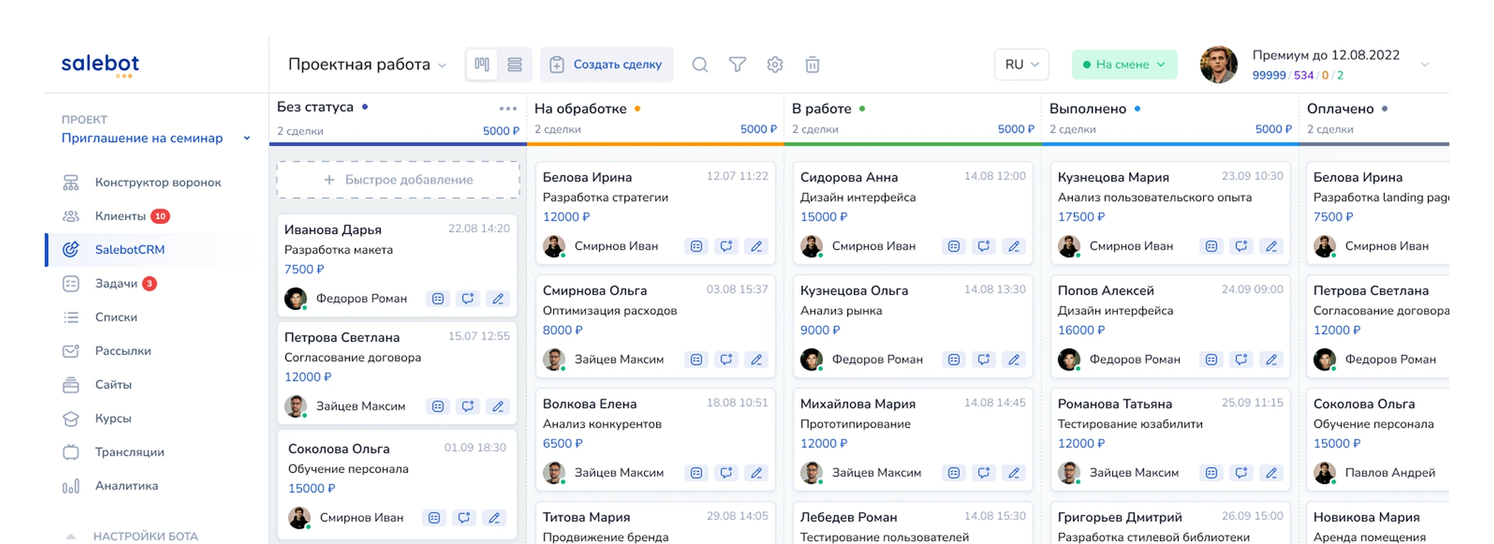Edit the Петрова Светлана 15.07 12:55 deal
The height and width of the screenshot is (544, 1494).
click(x=498, y=407)
